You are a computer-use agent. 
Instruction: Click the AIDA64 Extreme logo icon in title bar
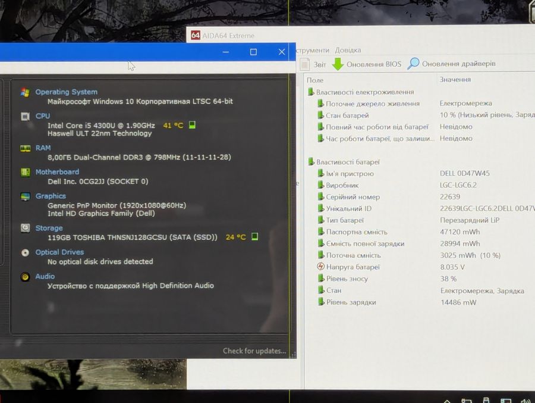click(196, 35)
